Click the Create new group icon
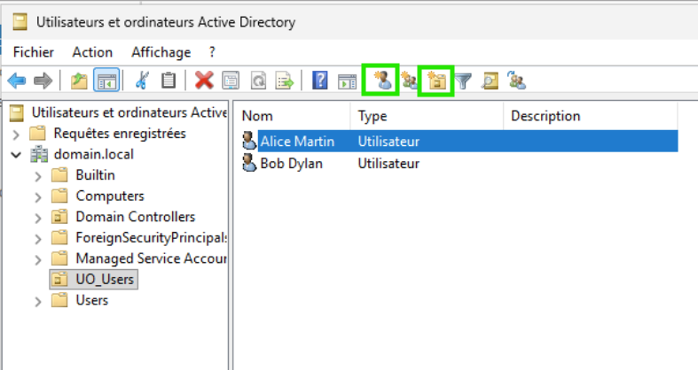 409,81
